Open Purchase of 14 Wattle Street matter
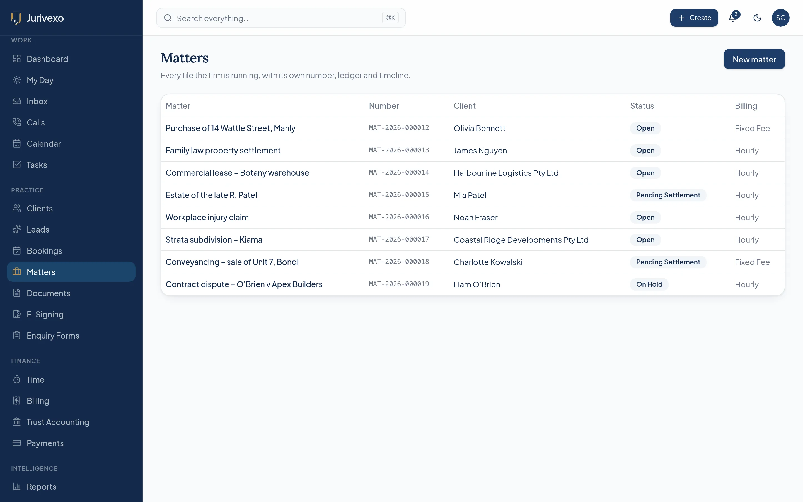This screenshot has height=502, width=803. coord(230,128)
